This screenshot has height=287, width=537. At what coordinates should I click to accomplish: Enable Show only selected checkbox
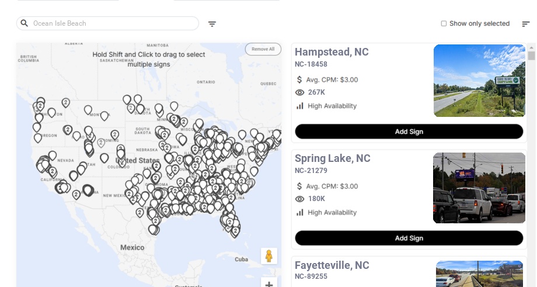[x=444, y=24]
